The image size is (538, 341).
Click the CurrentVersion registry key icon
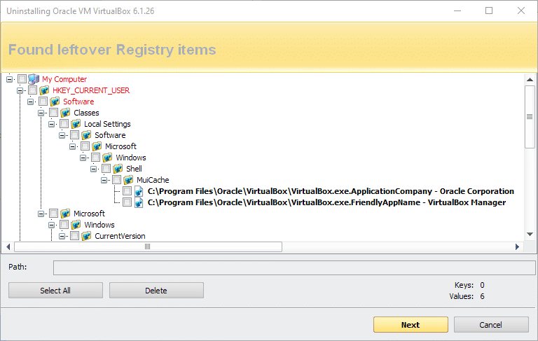[86, 236]
